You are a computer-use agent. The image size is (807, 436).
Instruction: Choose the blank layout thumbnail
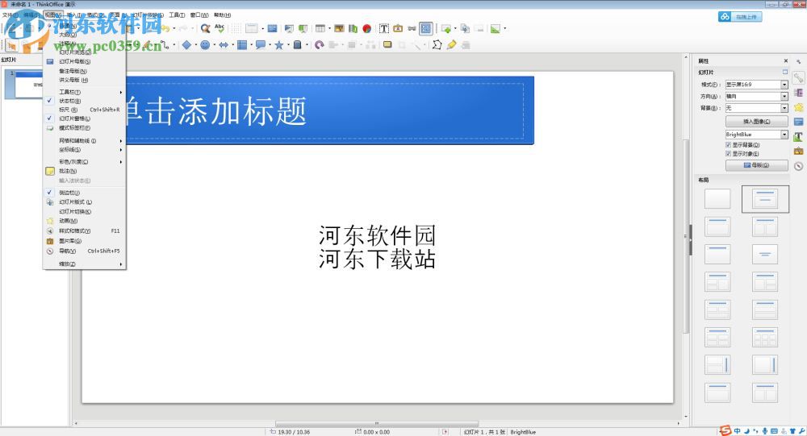[717, 199]
